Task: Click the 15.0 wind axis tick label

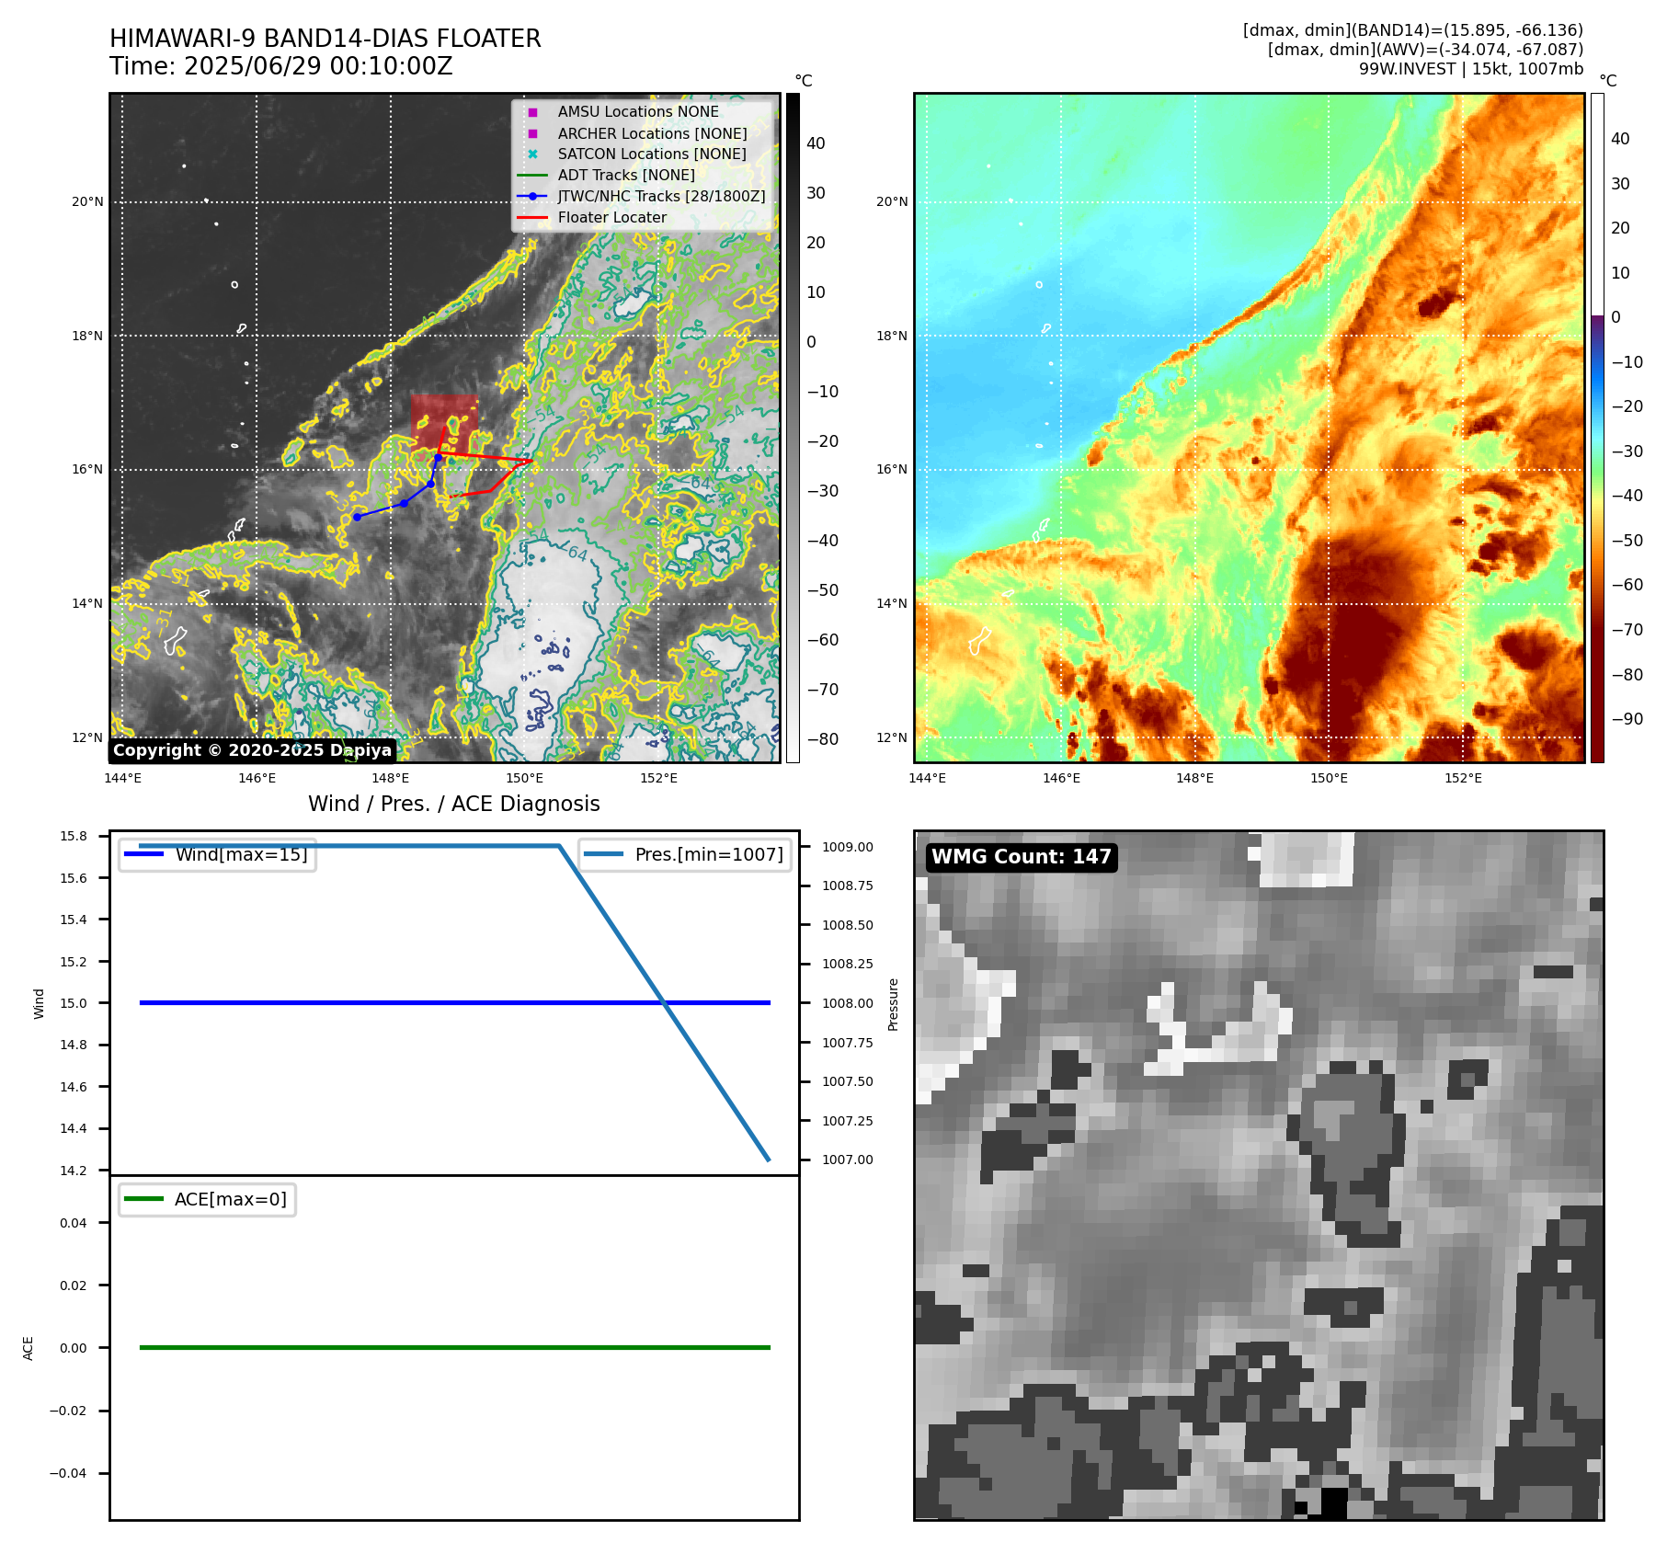Action: [x=74, y=1003]
